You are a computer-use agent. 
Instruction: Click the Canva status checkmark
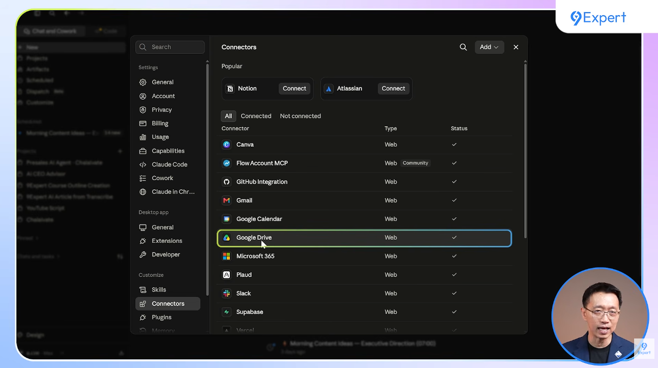click(x=454, y=145)
